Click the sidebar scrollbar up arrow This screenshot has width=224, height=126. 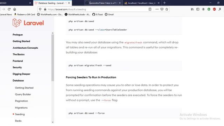52,33
